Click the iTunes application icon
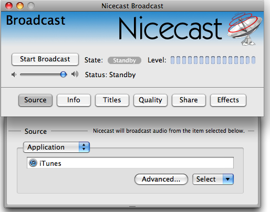The height and width of the screenshot is (212, 270). pos(33,163)
